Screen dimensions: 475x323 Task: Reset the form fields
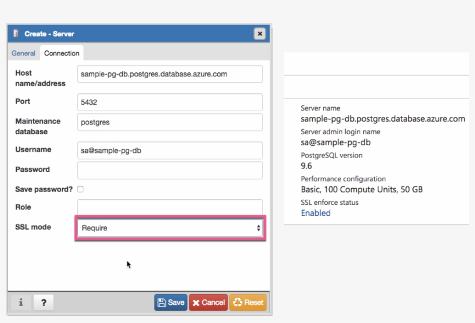[248, 302]
